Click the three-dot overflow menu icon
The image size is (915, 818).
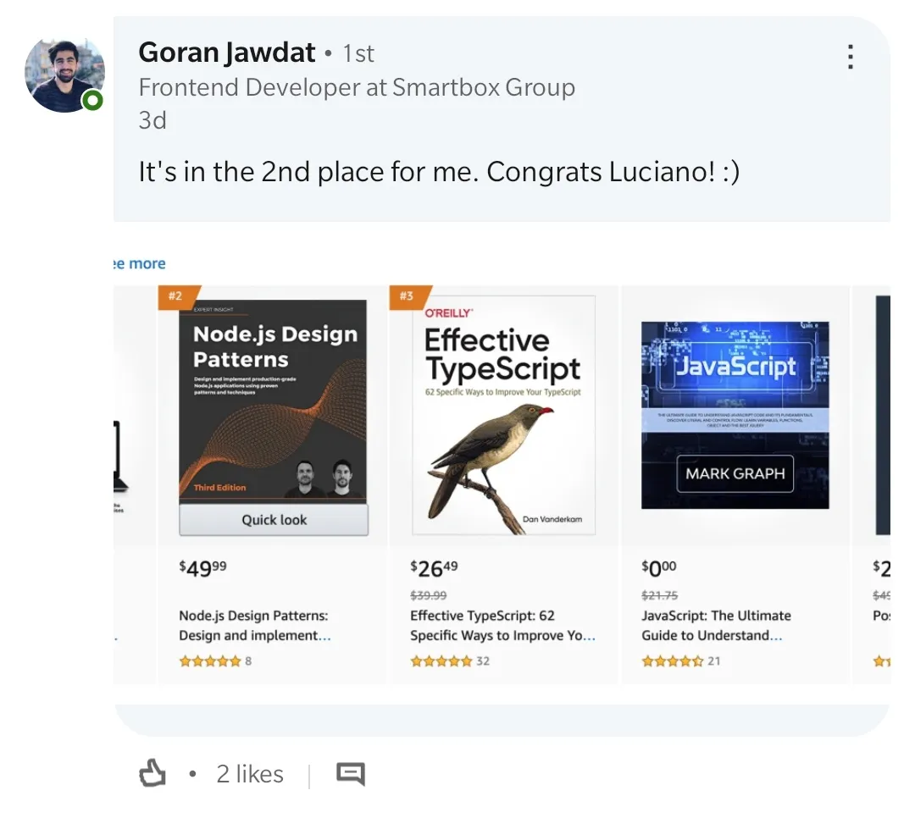coord(850,56)
